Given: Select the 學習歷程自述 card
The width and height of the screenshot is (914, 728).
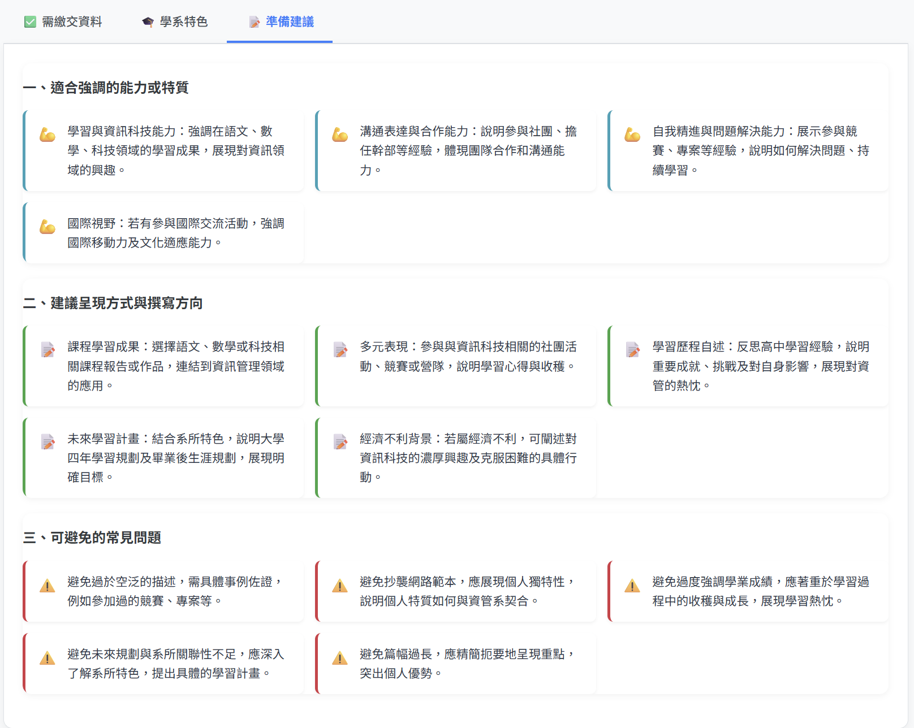Looking at the screenshot, I should (x=747, y=366).
